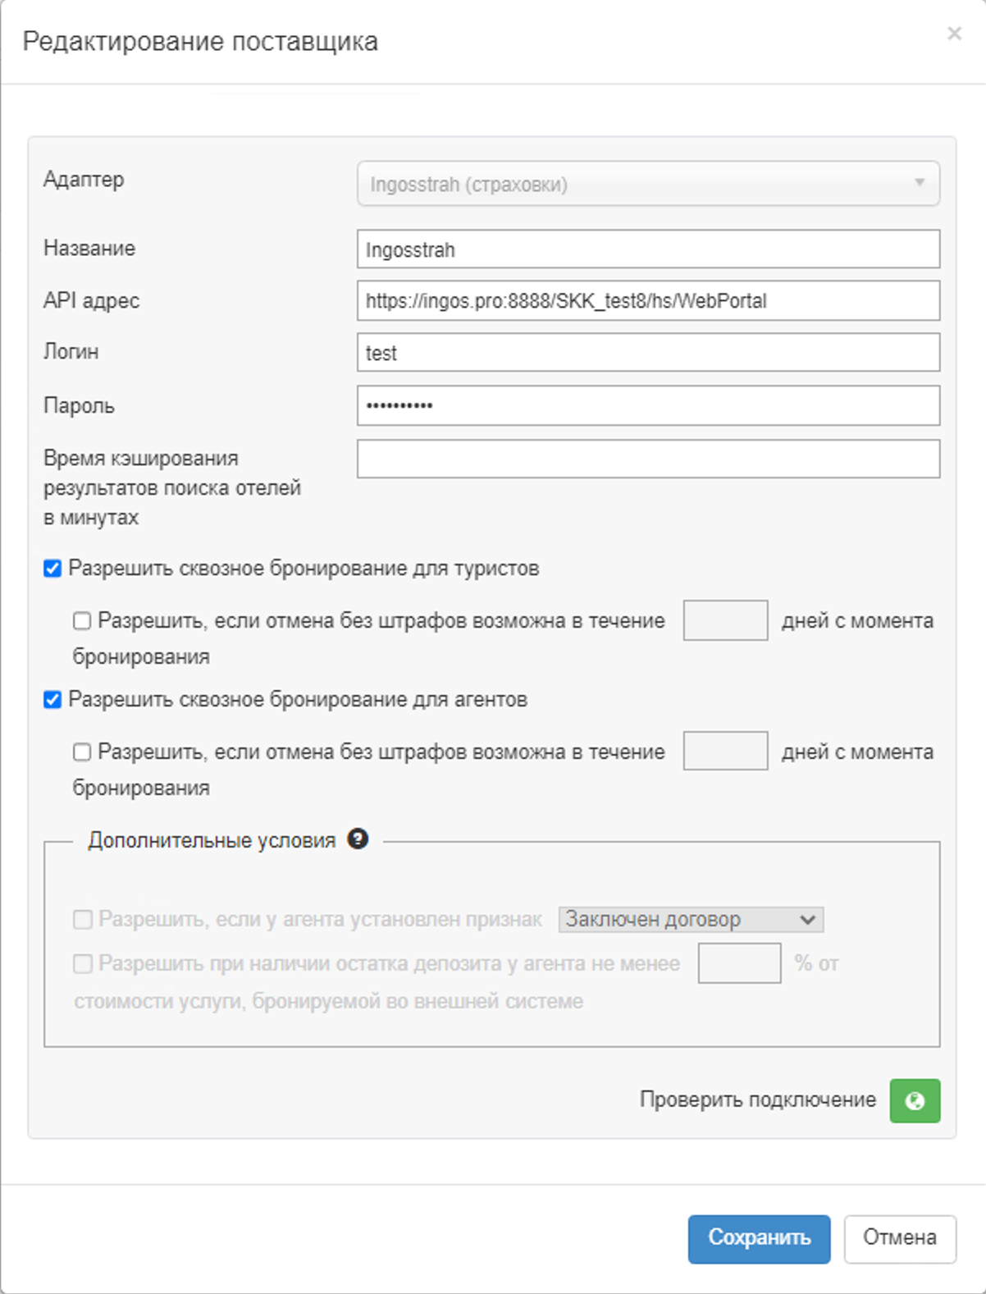Image resolution: width=986 pixels, height=1294 pixels.
Task: Toggle the agent attribute condition checkbox
Action: 83,920
